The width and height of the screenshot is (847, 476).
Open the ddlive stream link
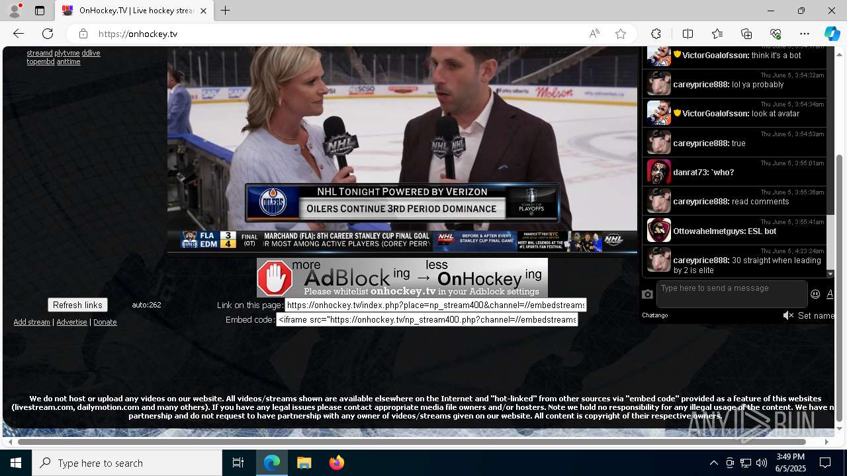[91, 53]
